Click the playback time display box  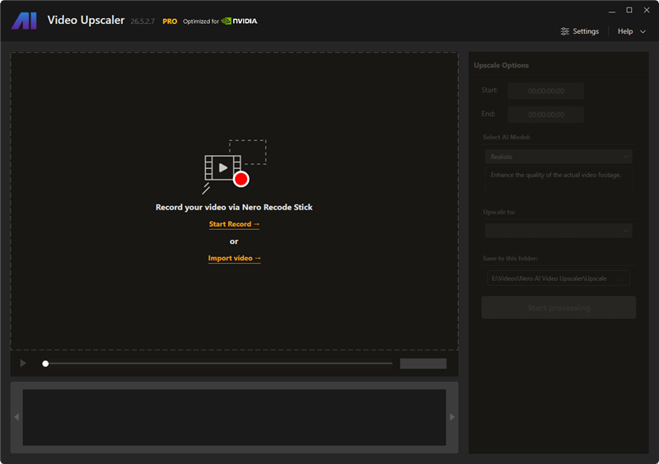pyautogui.click(x=423, y=363)
